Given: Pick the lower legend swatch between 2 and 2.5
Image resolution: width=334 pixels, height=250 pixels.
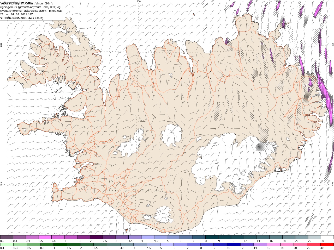Looking at the screenshot, I should click(x=87, y=245).
